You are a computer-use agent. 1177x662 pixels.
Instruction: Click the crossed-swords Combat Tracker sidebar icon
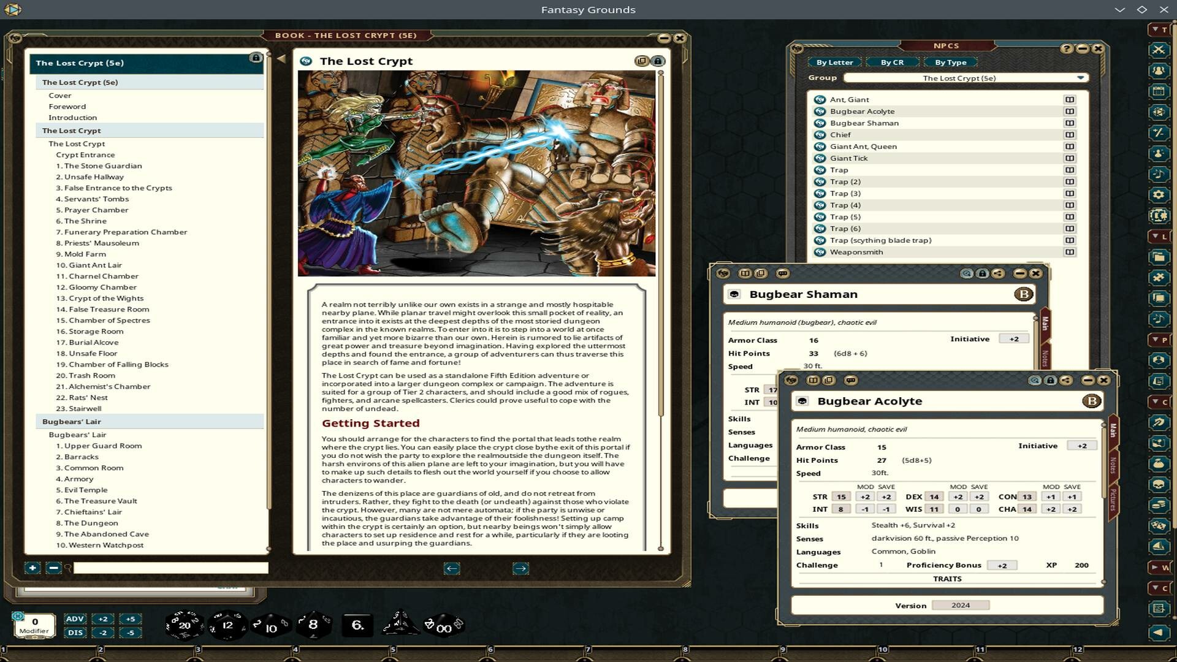click(1157, 51)
